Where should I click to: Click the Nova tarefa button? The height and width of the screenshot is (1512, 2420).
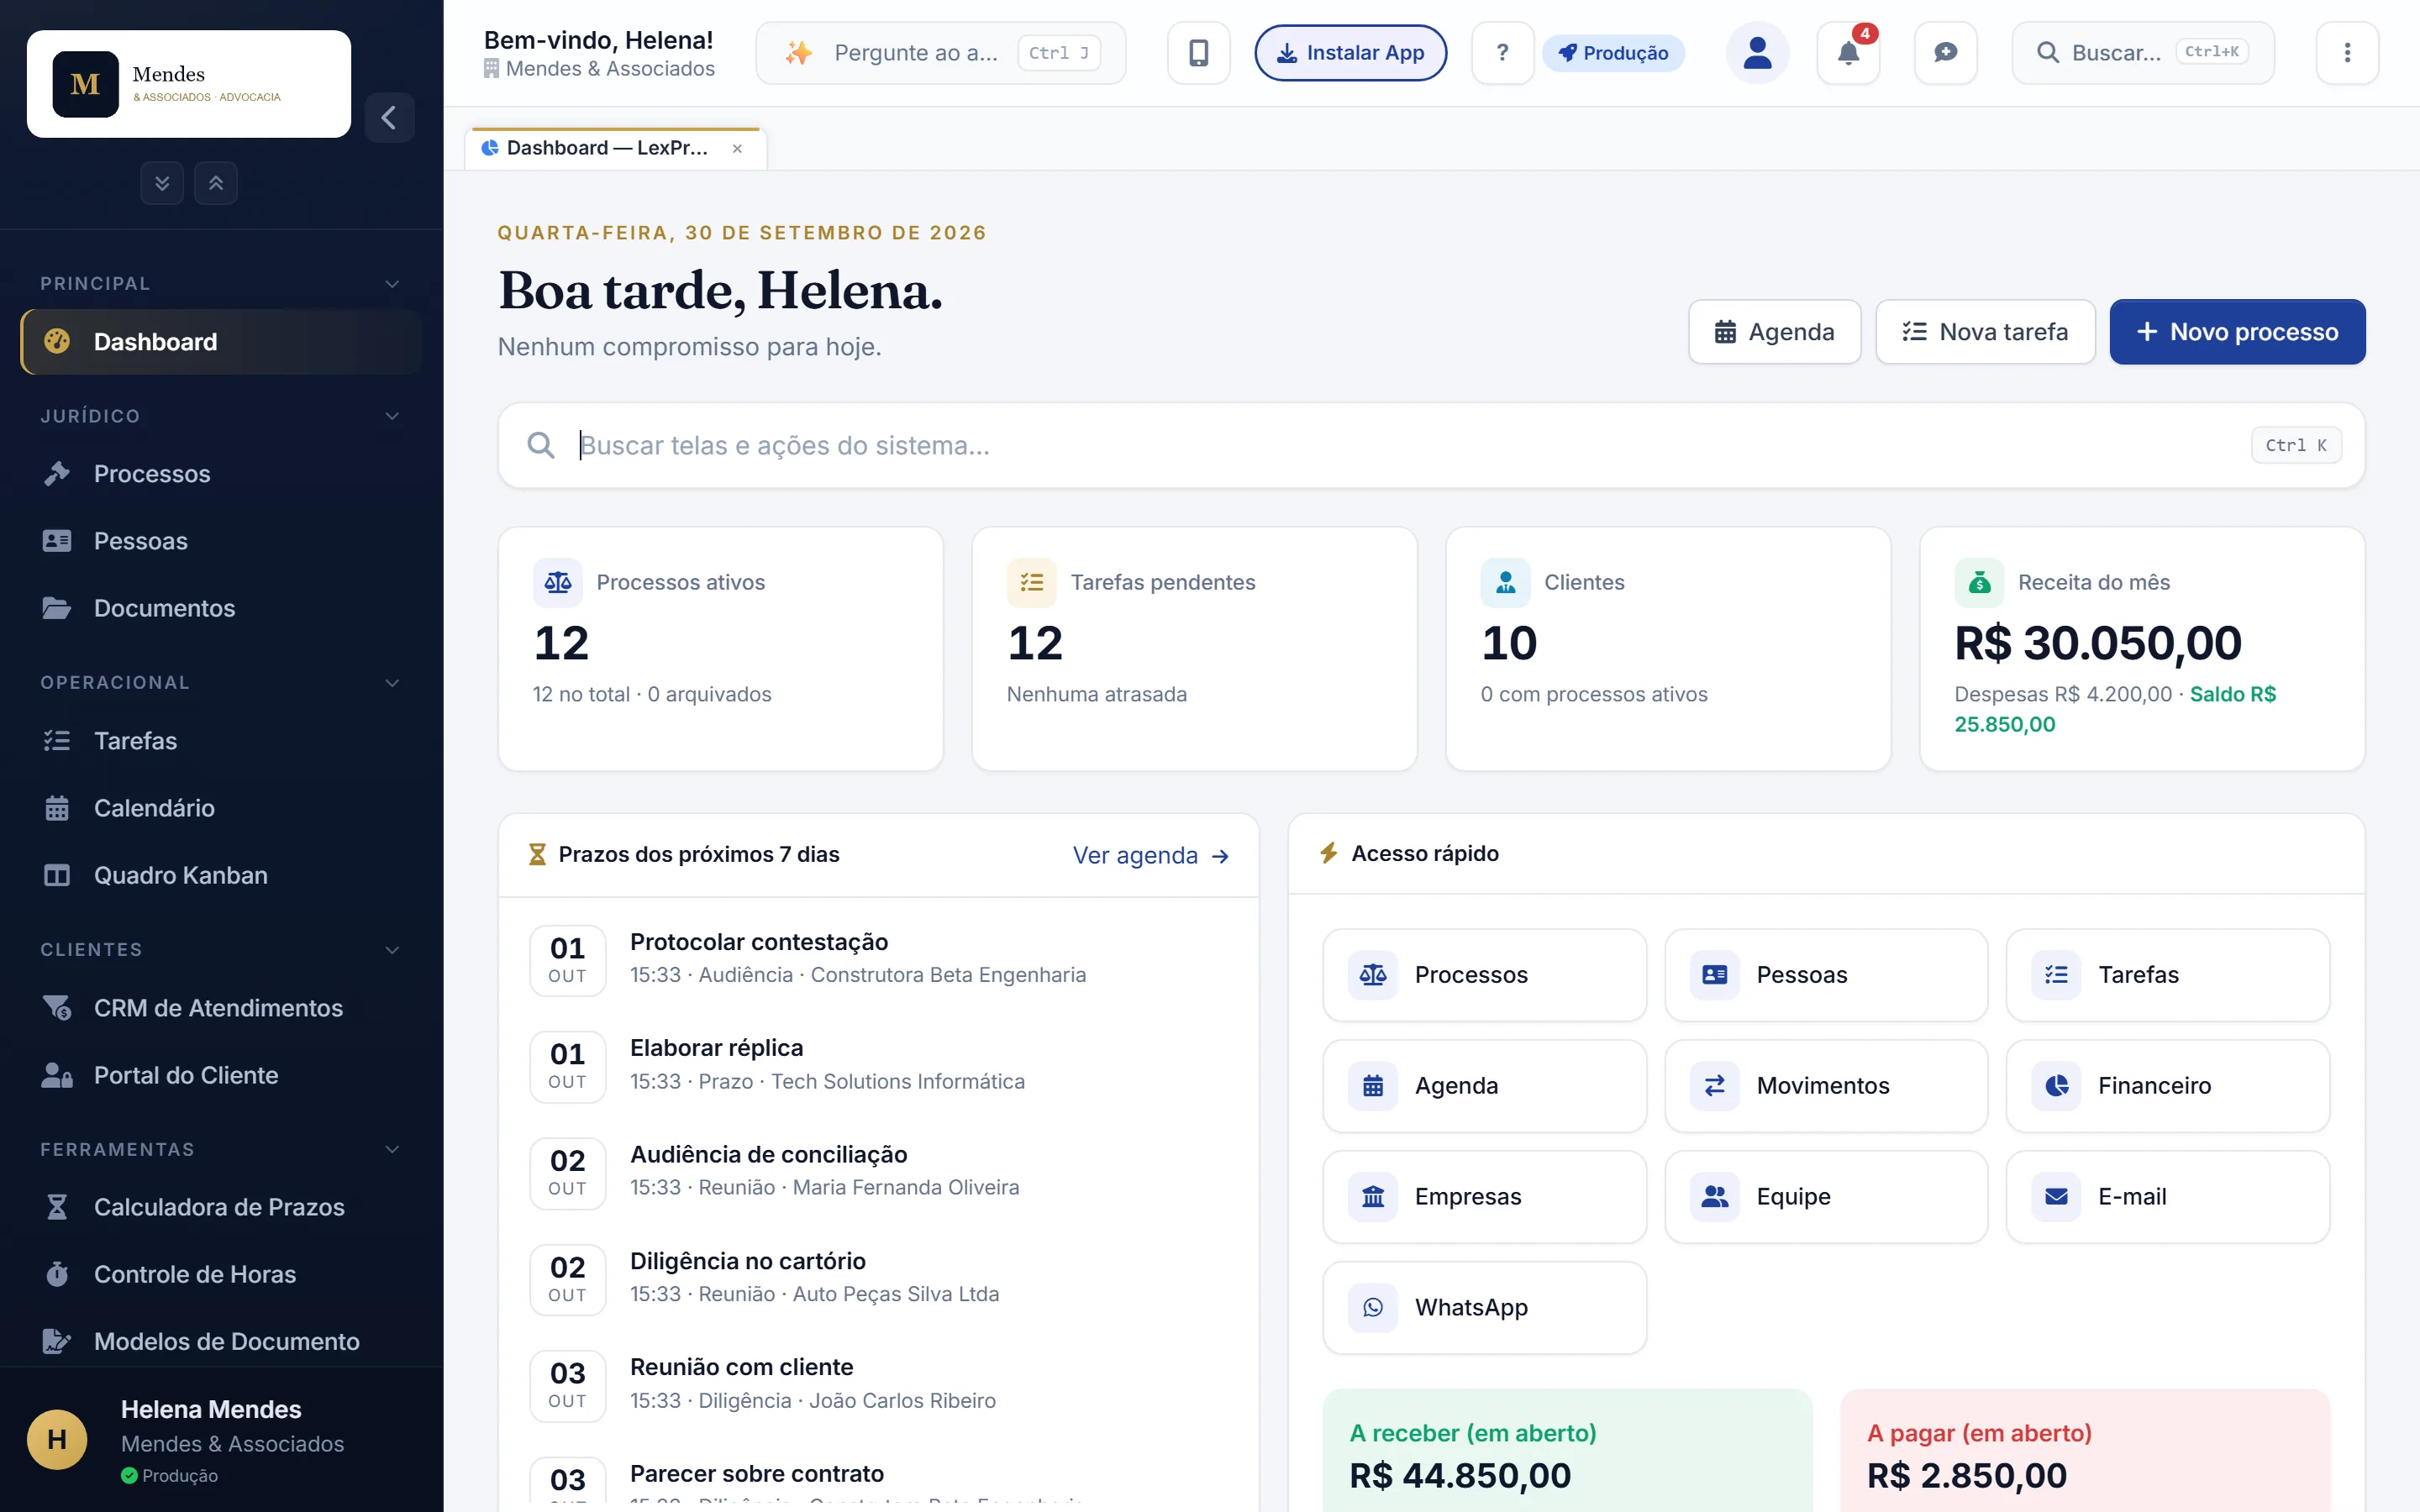point(1985,332)
